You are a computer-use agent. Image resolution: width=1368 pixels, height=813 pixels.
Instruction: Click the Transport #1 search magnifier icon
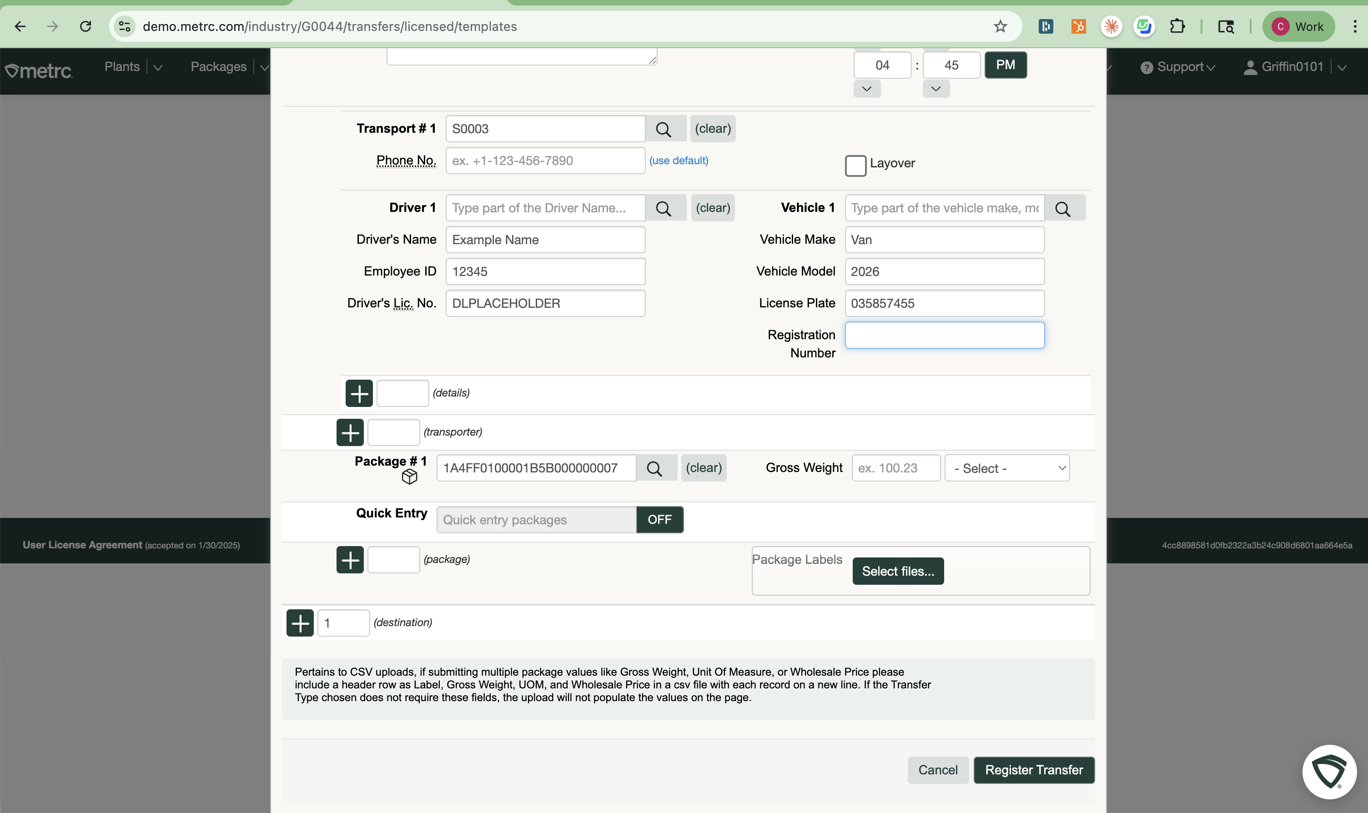pyautogui.click(x=664, y=129)
